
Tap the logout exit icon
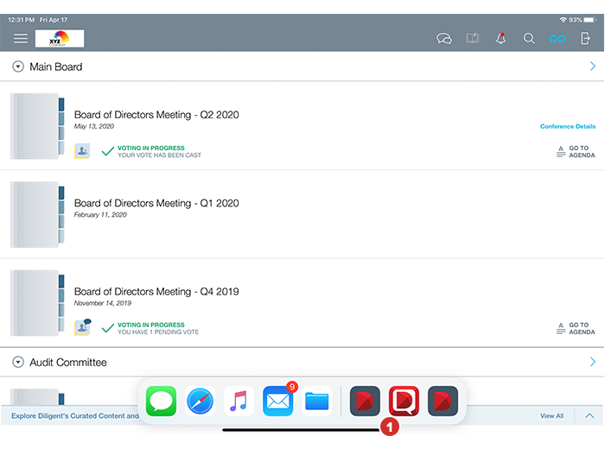(586, 39)
